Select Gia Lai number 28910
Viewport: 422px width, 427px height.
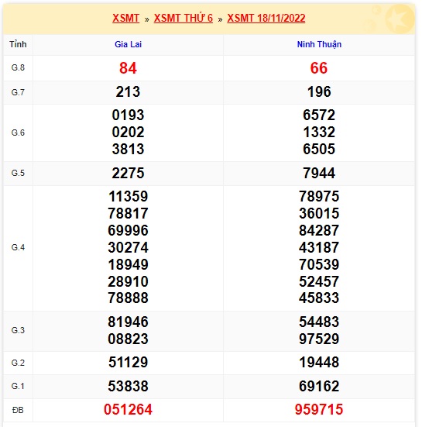128,281
